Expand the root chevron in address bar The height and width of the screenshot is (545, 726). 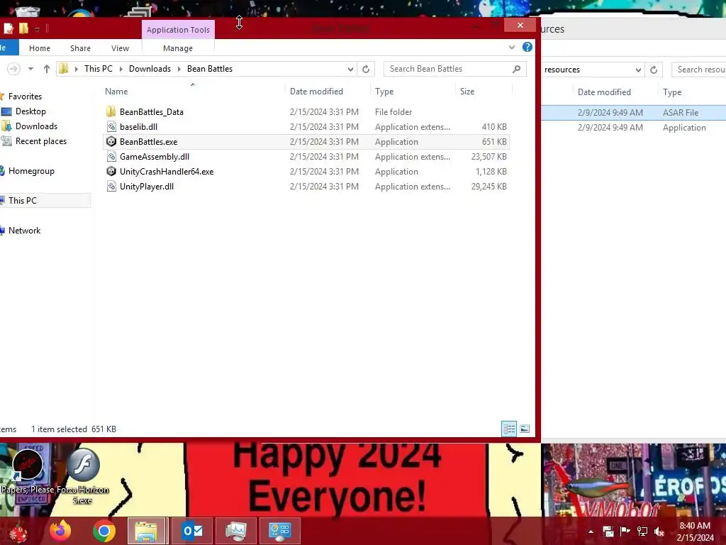[76, 69]
